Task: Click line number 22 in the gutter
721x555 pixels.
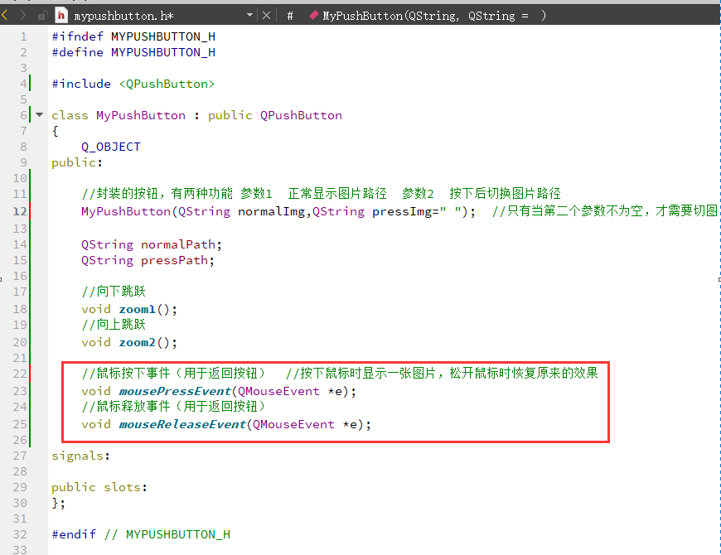Action: [x=20, y=374]
